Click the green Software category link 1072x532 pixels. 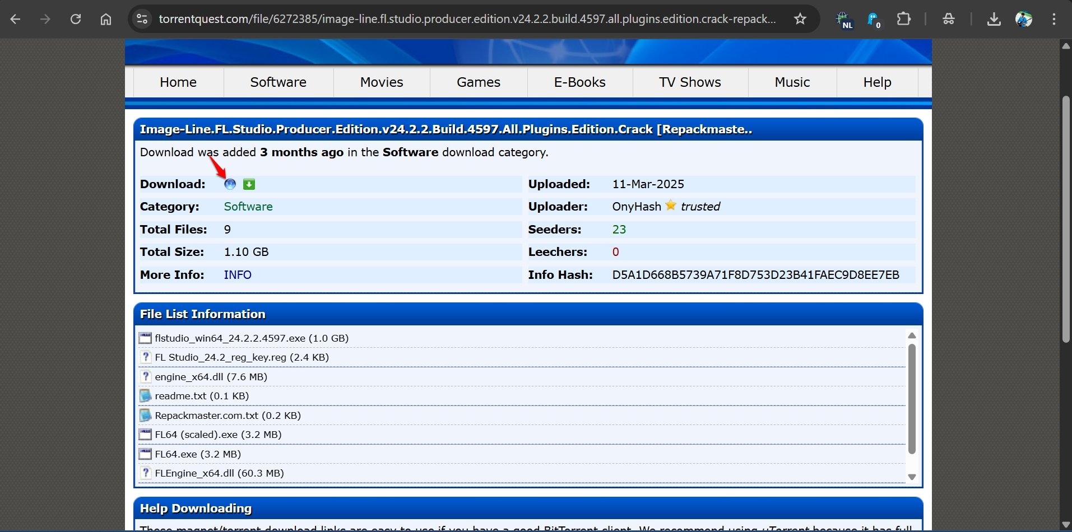click(x=248, y=207)
